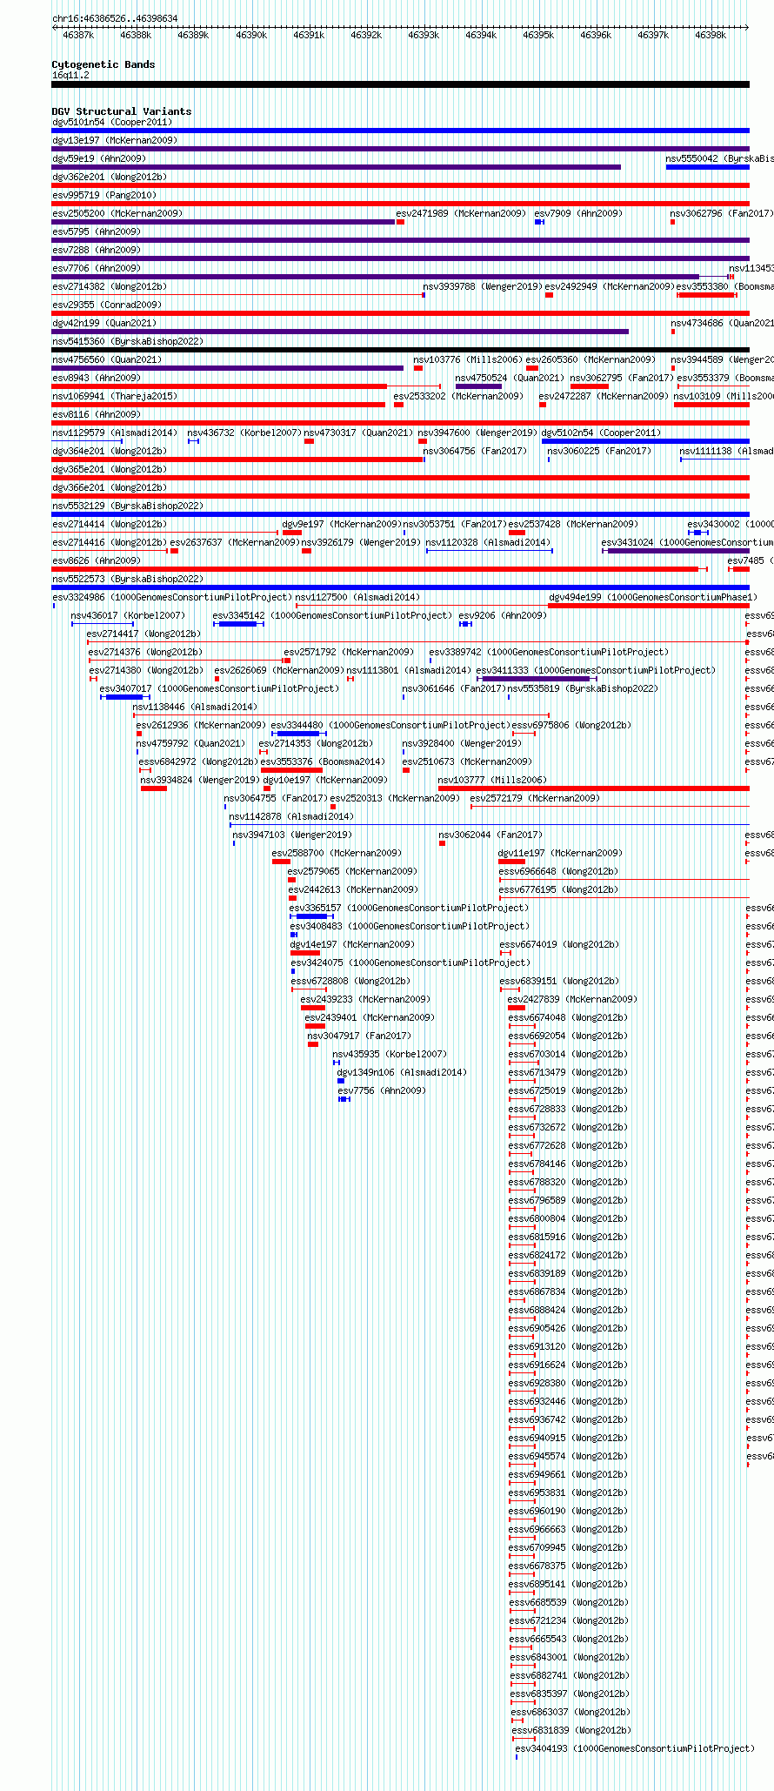
Task: Open dgv365e201 (Wong2012b) variant
Action: click(110, 469)
